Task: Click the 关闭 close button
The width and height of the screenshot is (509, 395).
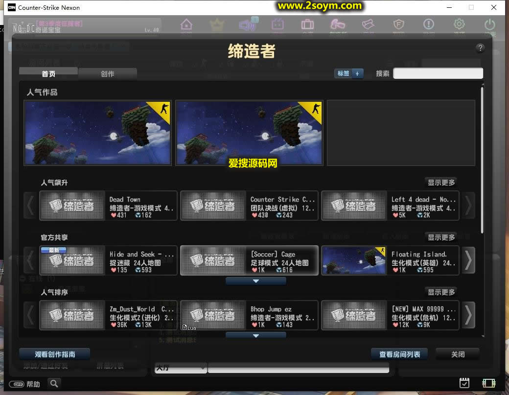Action: click(458, 354)
